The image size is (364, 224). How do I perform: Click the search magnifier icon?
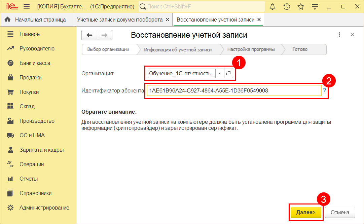[x=143, y=6]
